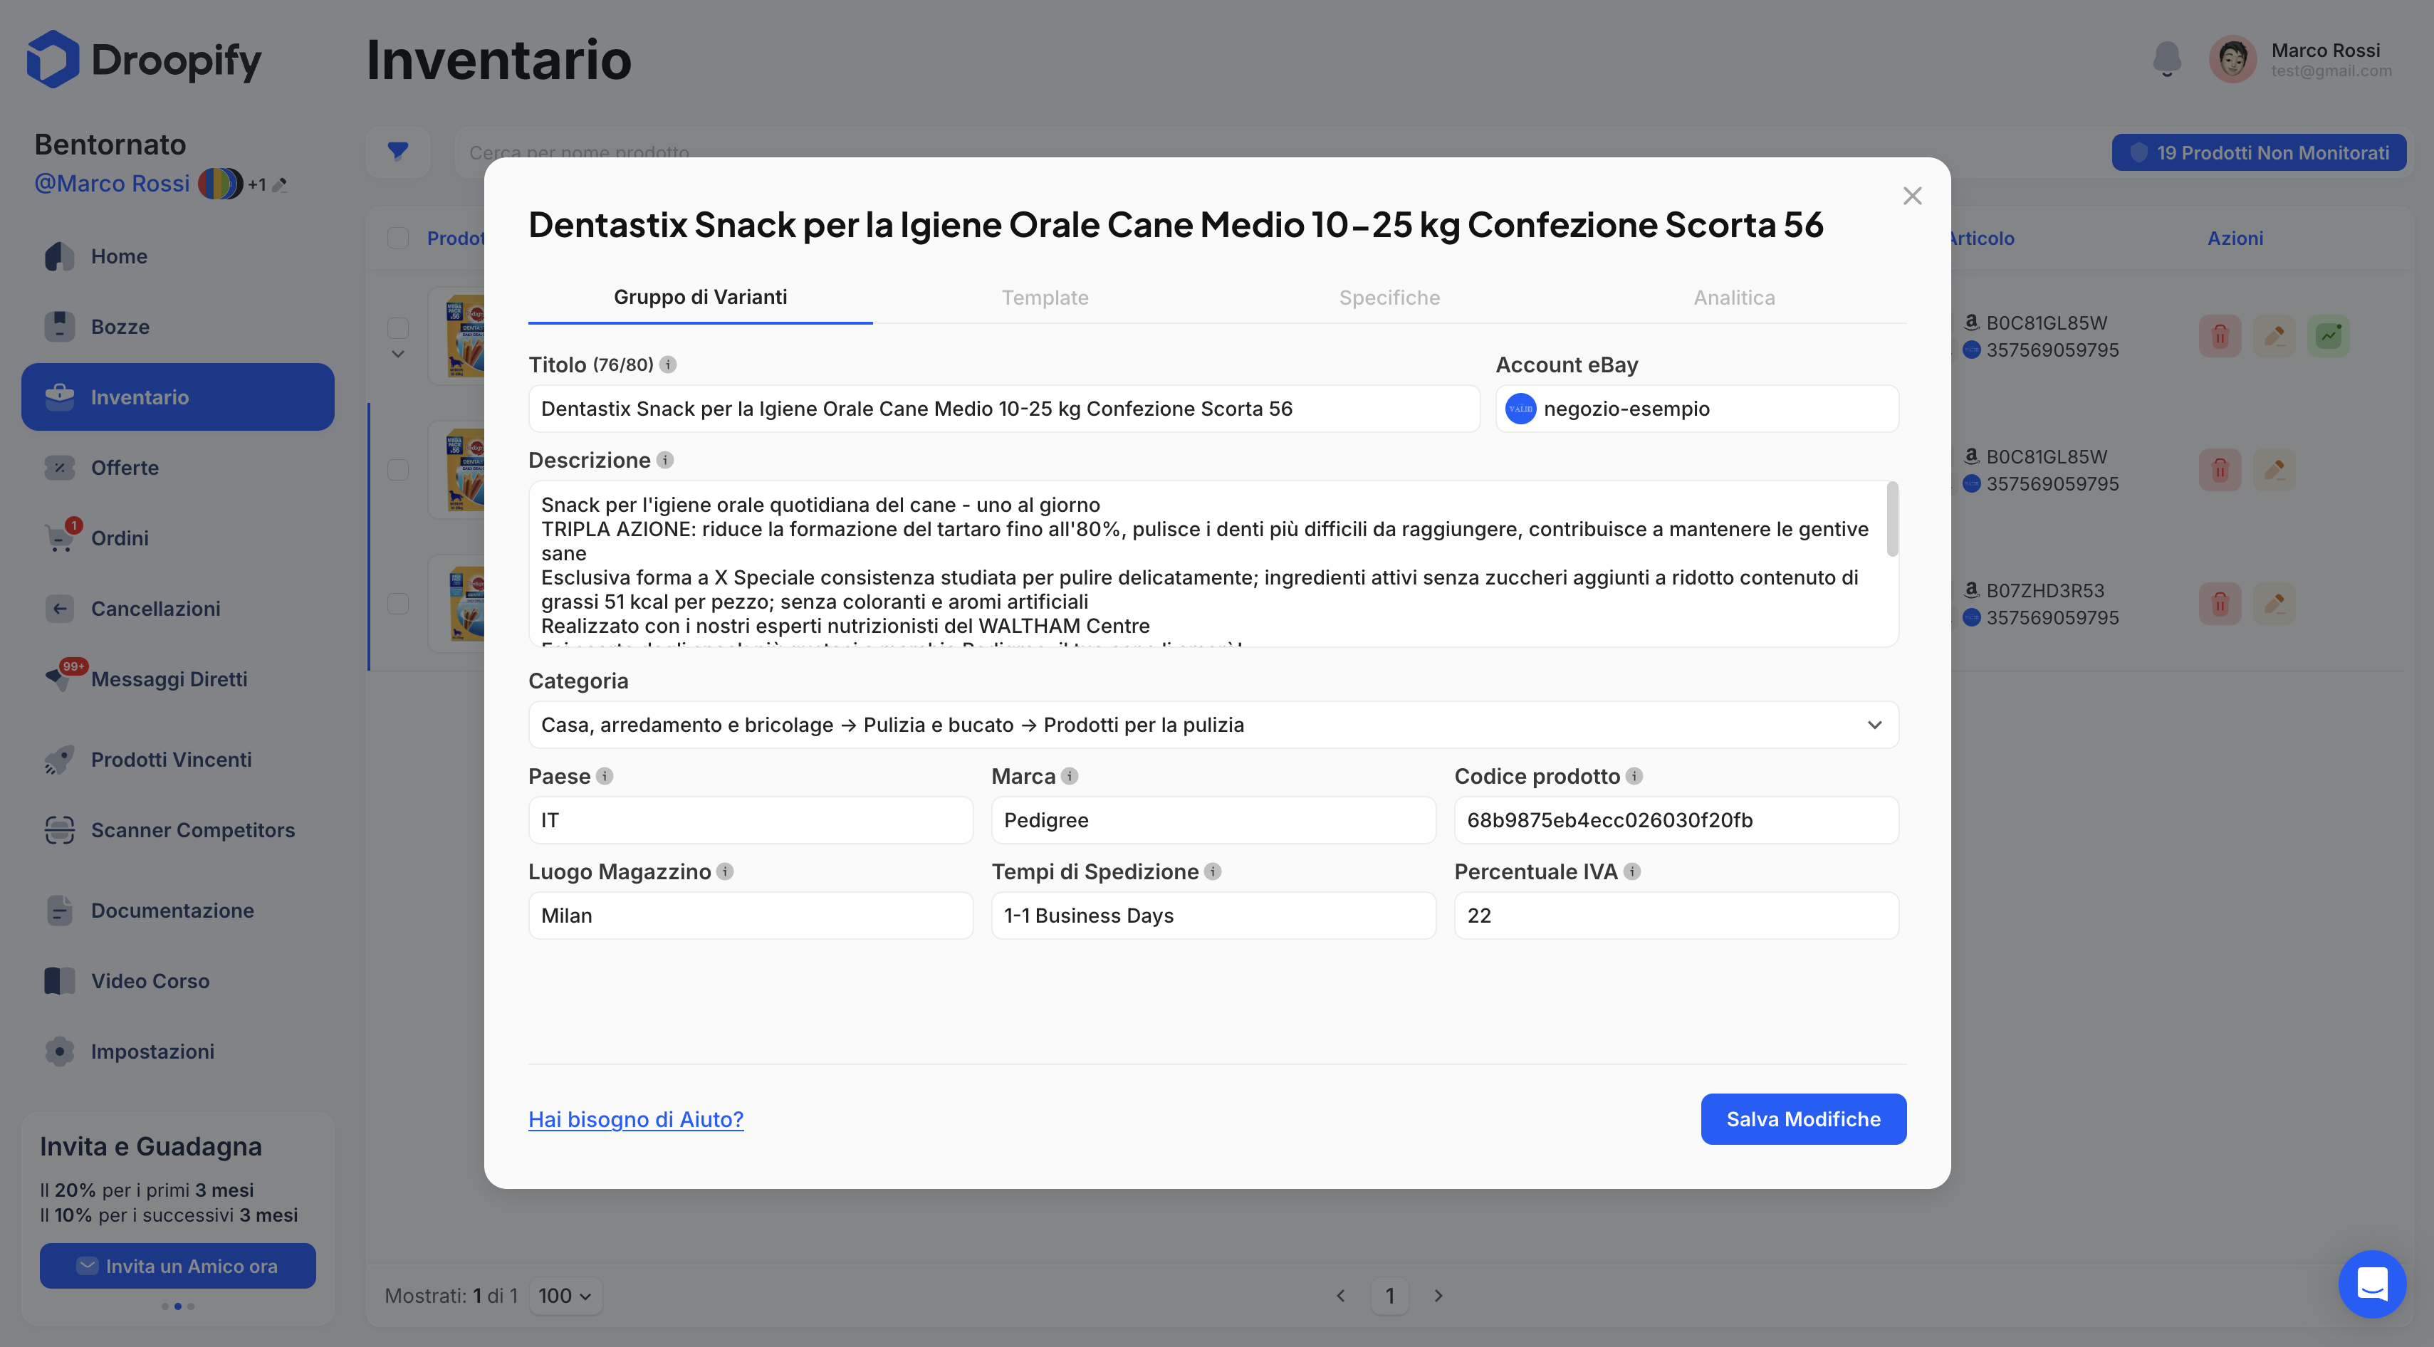Click 19 Prodotti Non Monitorati button
The image size is (2434, 1347).
coord(2258,152)
